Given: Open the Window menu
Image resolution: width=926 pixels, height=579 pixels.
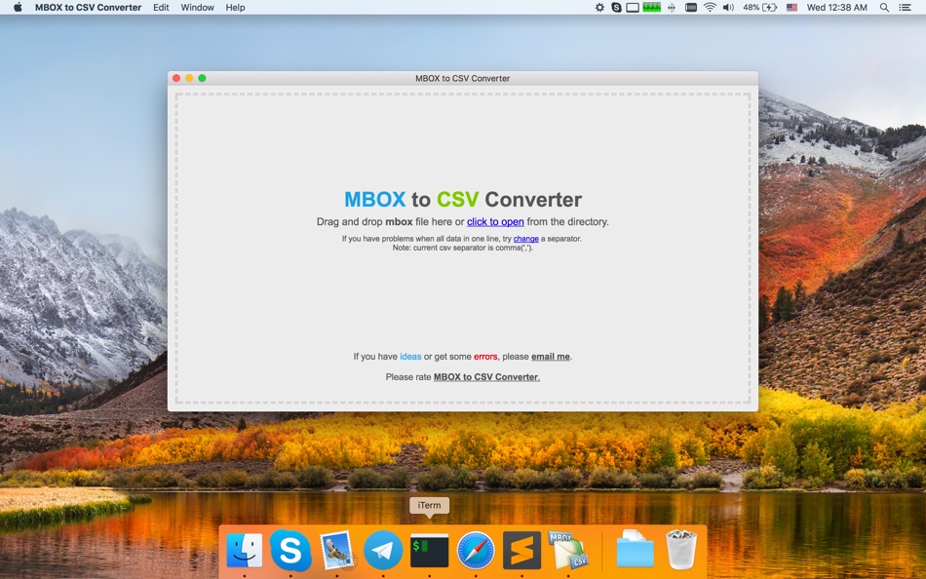Looking at the screenshot, I should [x=197, y=7].
